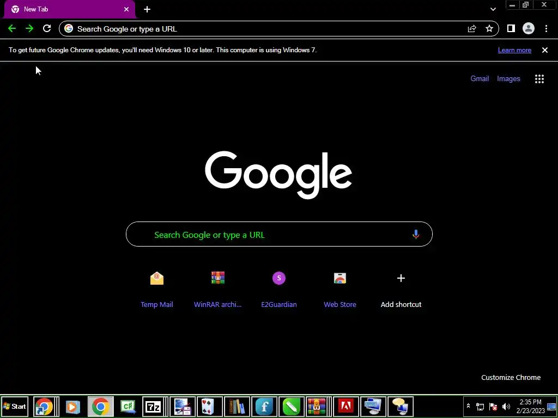Open the blue f icon app
This screenshot has height=418, width=558.
[264, 406]
